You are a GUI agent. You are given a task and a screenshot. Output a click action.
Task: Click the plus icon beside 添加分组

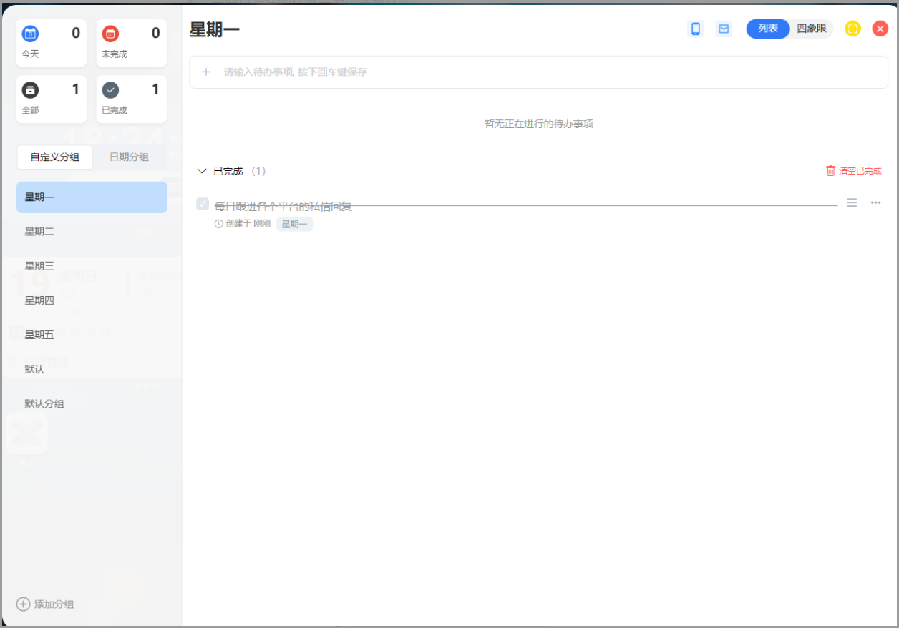24,604
